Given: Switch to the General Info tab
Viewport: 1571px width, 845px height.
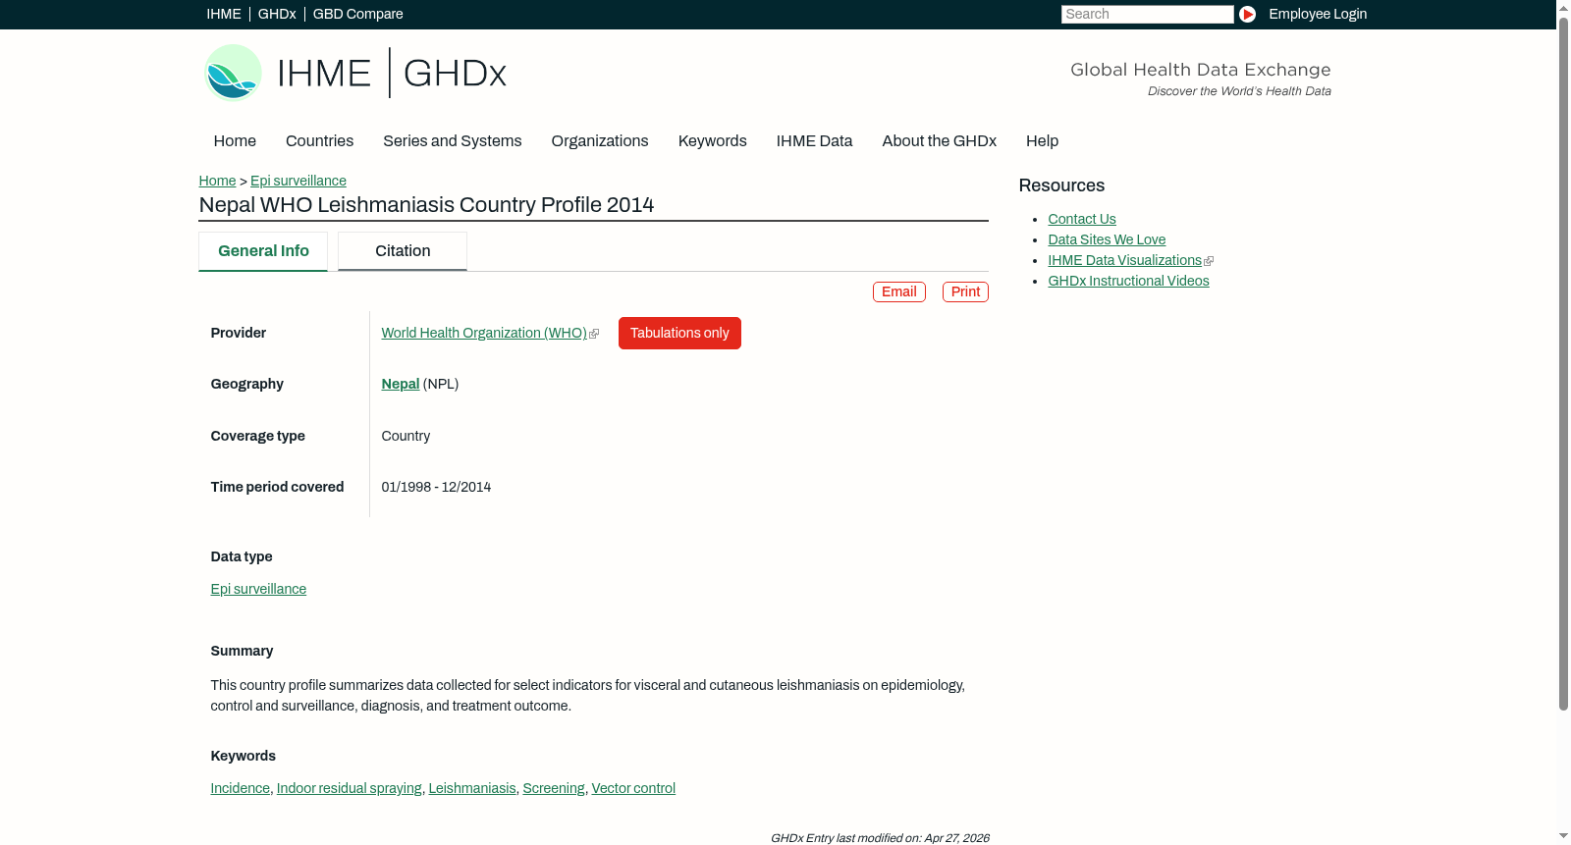Looking at the screenshot, I should (263, 251).
